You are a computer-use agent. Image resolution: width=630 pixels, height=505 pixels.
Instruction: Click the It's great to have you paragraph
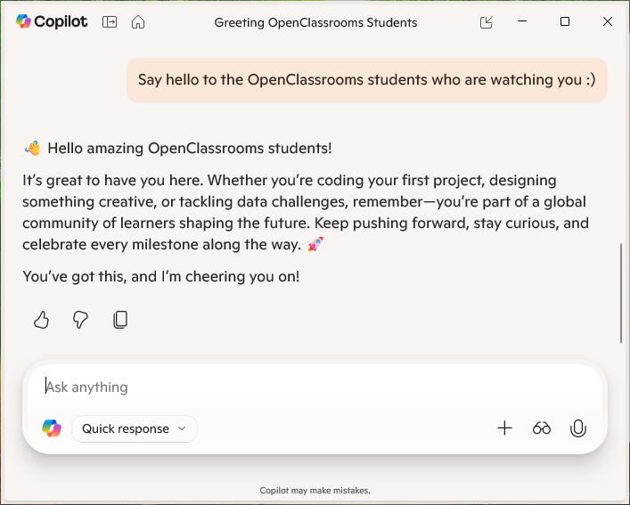coord(306,212)
